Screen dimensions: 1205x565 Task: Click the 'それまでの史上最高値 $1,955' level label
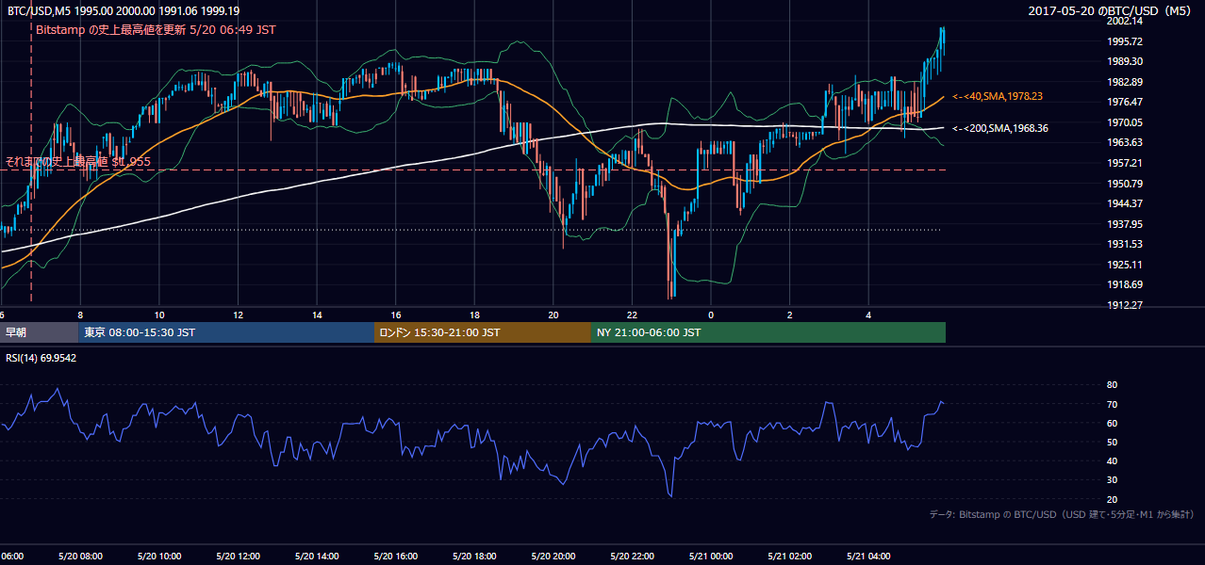78,162
